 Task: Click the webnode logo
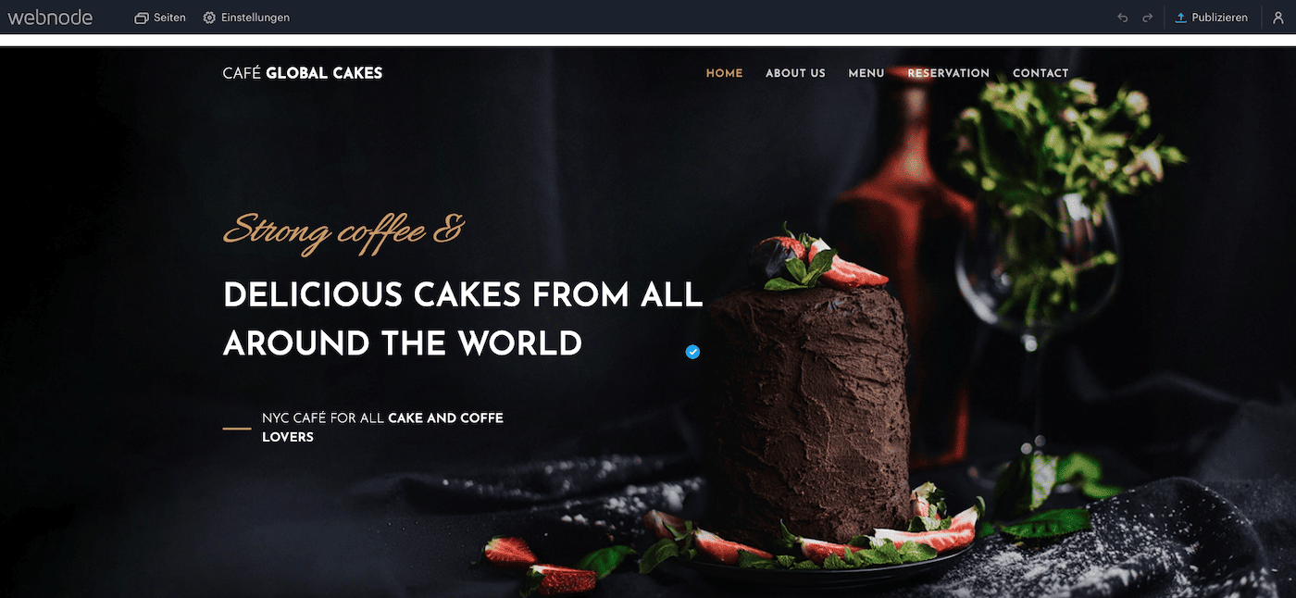[50, 17]
